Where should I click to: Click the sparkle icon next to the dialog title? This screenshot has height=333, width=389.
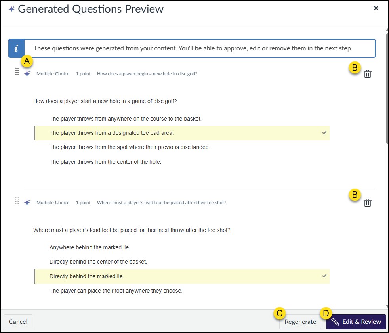[x=11, y=9]
